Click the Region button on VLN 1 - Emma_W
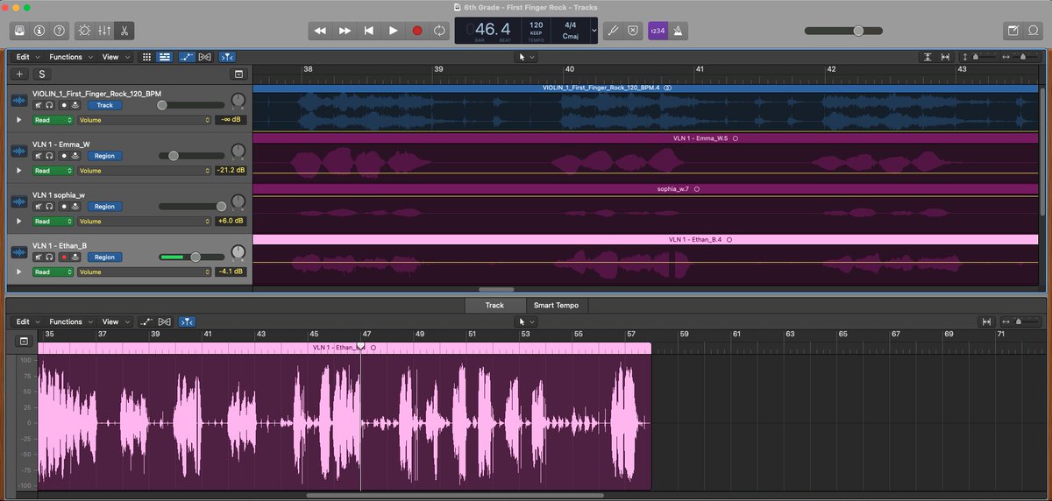 [x=104, y=156]
